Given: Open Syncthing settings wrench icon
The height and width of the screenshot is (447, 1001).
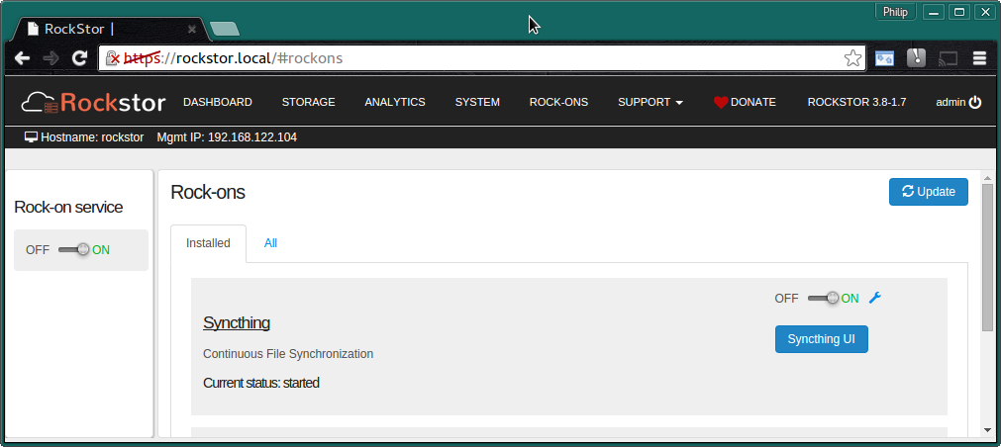Looking at the screenshot, I should click(875, 298).
